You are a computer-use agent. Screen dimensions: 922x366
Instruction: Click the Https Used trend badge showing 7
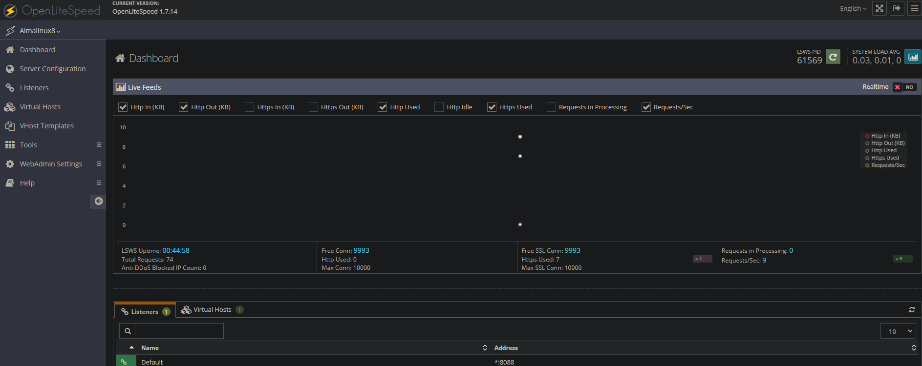702,259
